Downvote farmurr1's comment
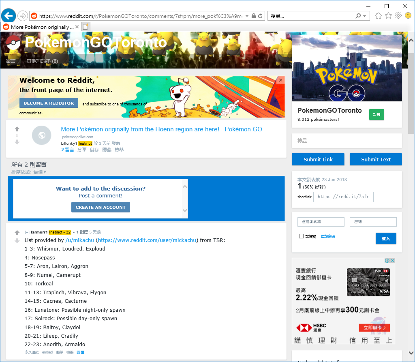Viewport: 415px width, 362px height. pyautogui.click(x=17, y=241)
